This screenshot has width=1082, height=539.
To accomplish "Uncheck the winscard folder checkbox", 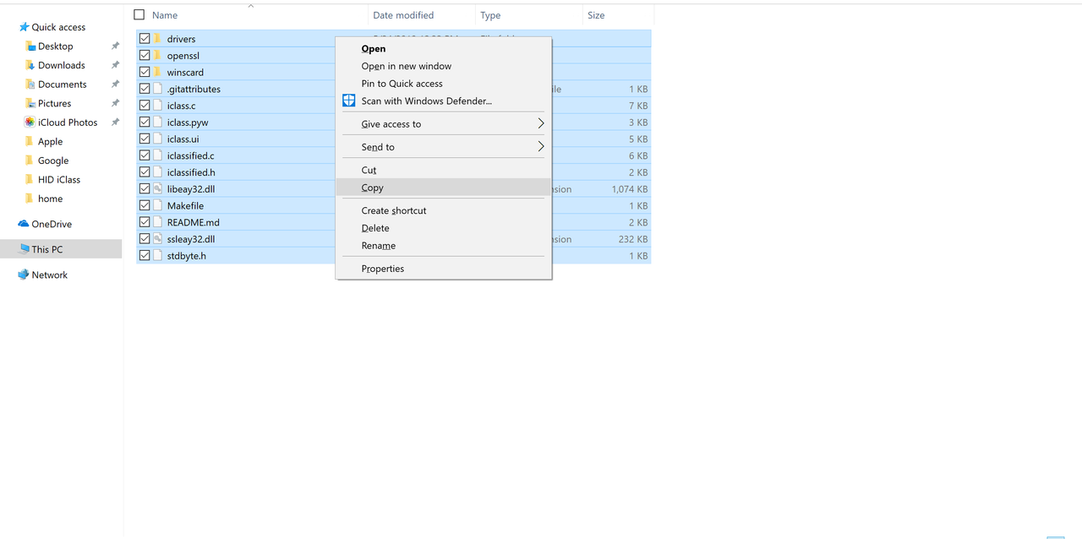I will (145, 72).
